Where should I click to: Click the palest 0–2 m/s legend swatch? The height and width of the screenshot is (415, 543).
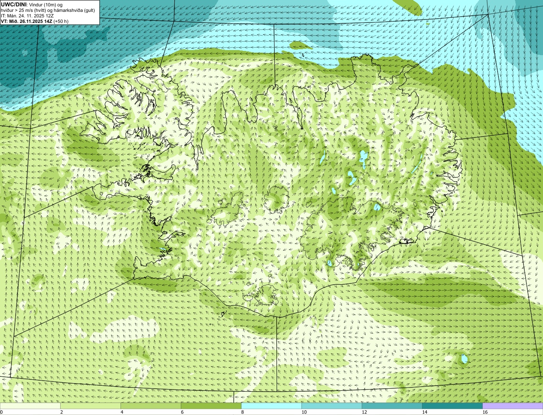click(x=30, y=406)
